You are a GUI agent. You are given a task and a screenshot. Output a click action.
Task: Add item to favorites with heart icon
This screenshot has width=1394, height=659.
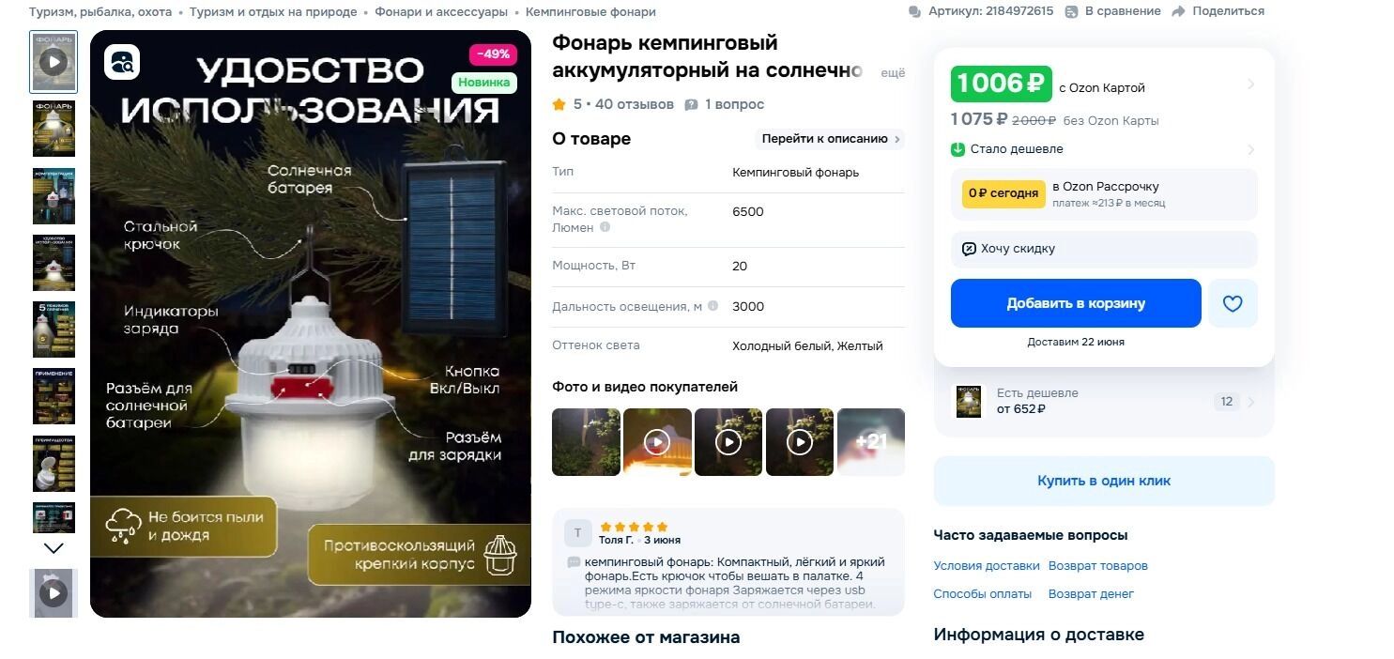1233,303
